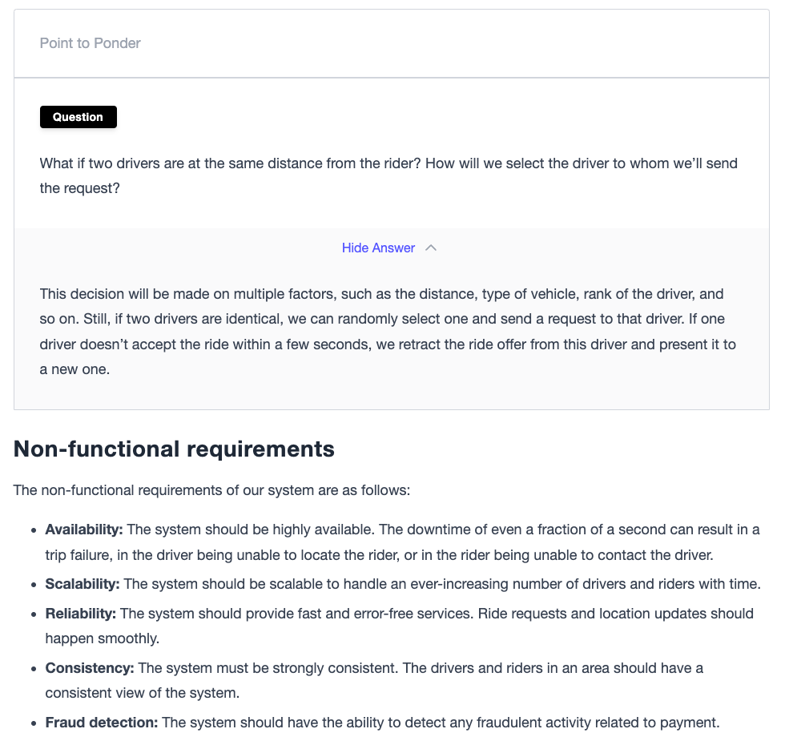The width and height of the screenshot is (801, 749).
Task: Click the sentence introducing the non-functional requirements
Action: click(x=211, y=490)
